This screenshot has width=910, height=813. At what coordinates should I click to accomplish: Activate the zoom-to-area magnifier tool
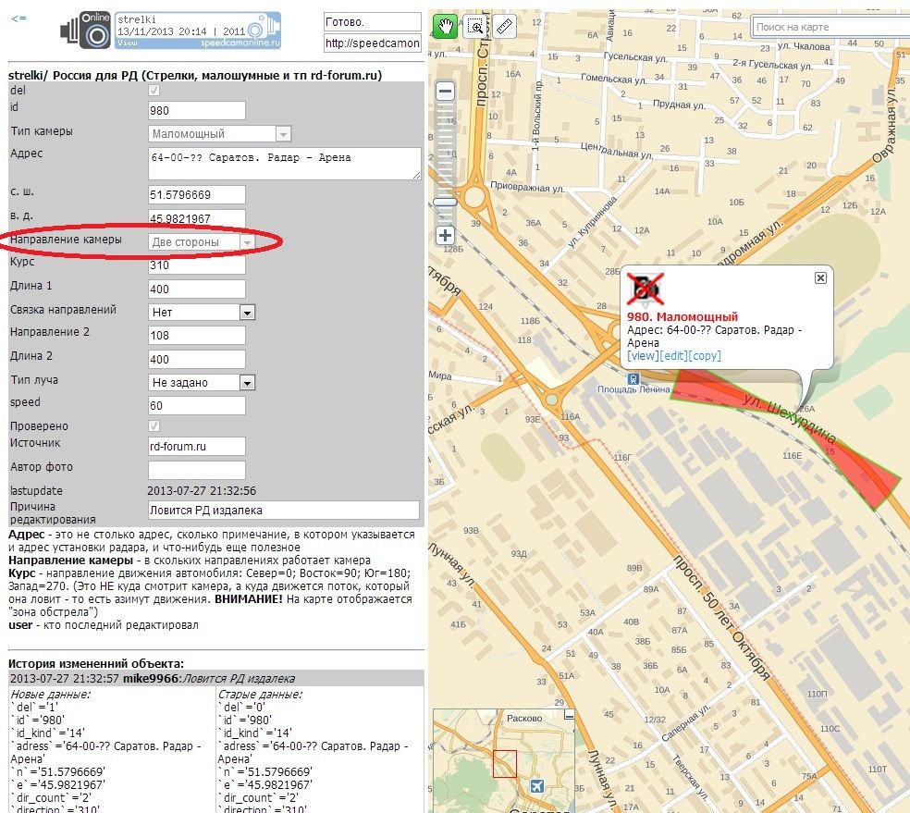(x=475, y=27)
